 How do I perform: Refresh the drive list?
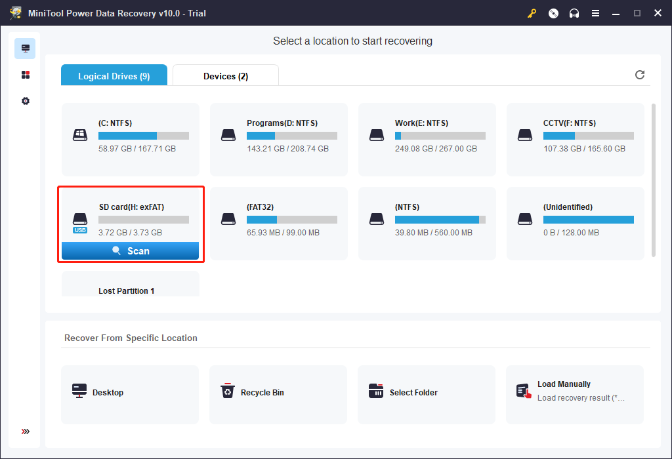639,75
